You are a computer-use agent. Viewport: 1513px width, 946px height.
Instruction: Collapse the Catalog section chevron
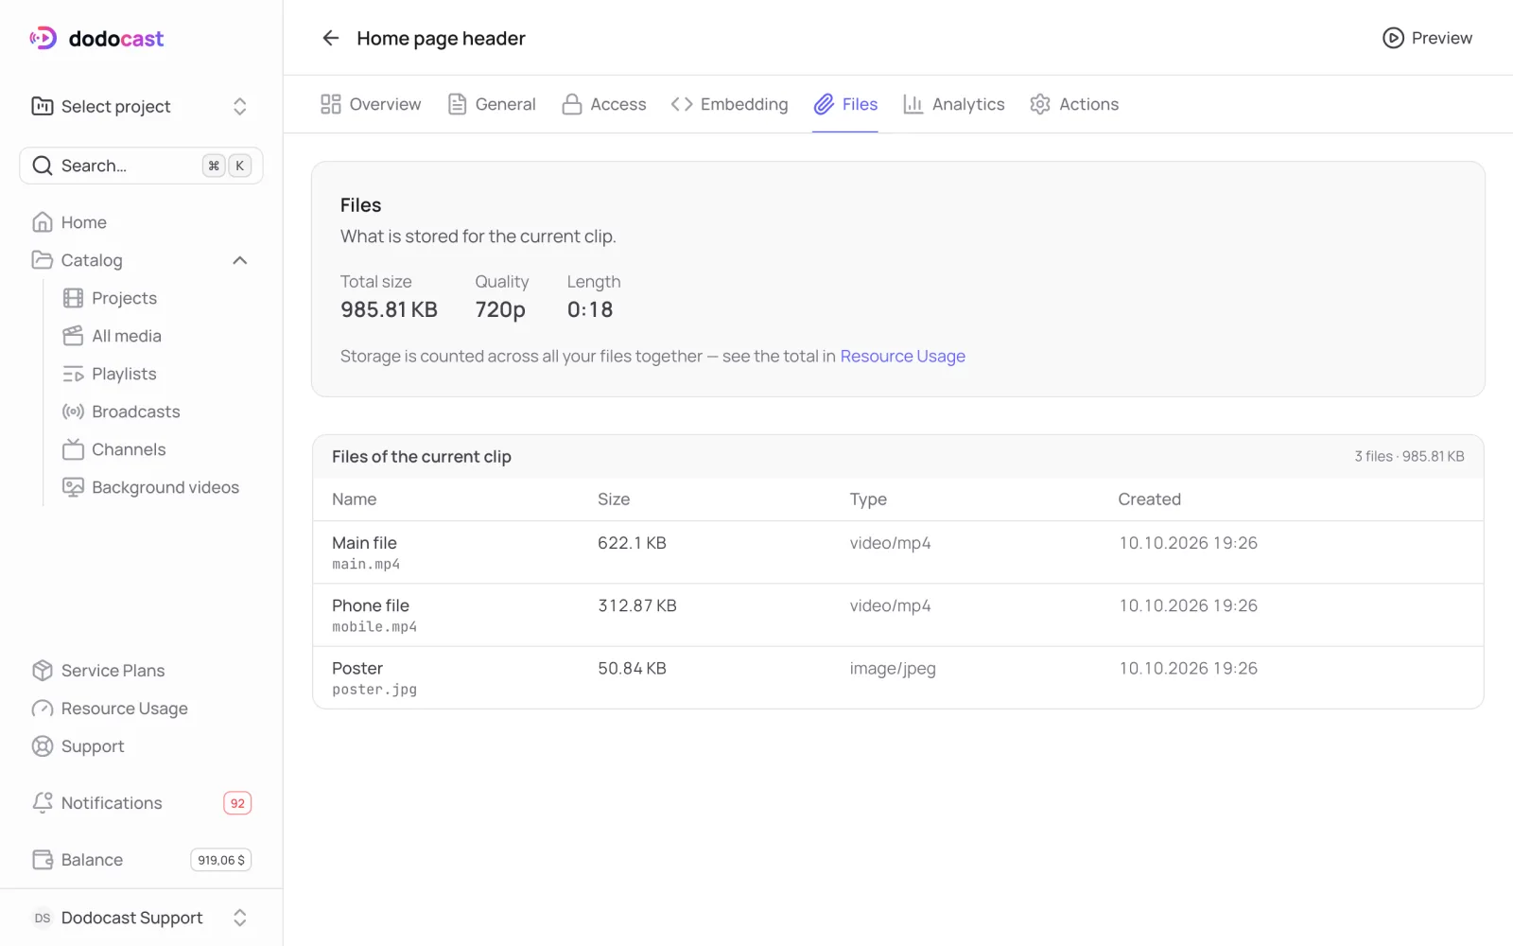coord(240,260)
